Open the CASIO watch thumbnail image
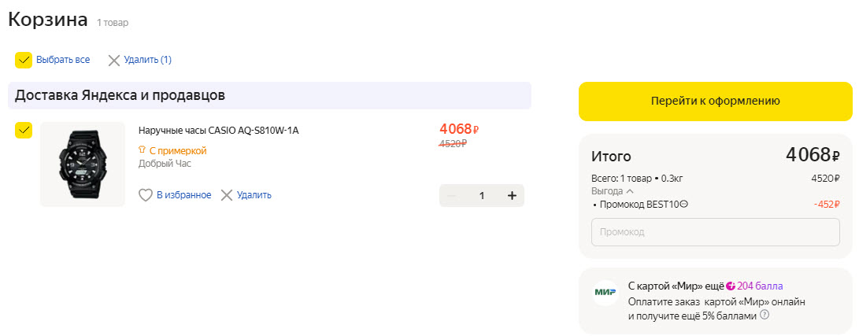The height and width of the screenshot is (336, 859). pos(83,164)
